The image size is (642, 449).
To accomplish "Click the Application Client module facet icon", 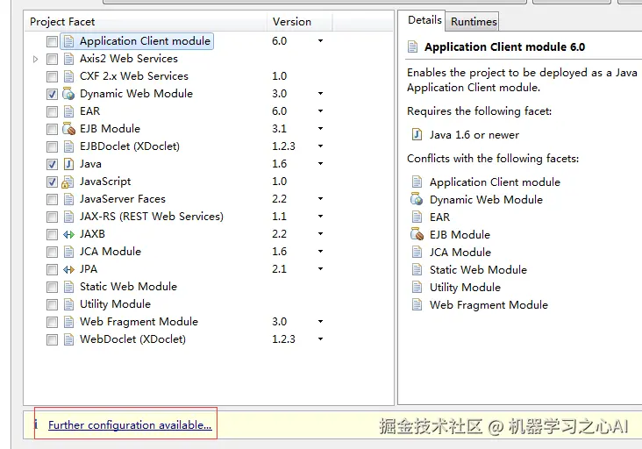I will point(68,41).
